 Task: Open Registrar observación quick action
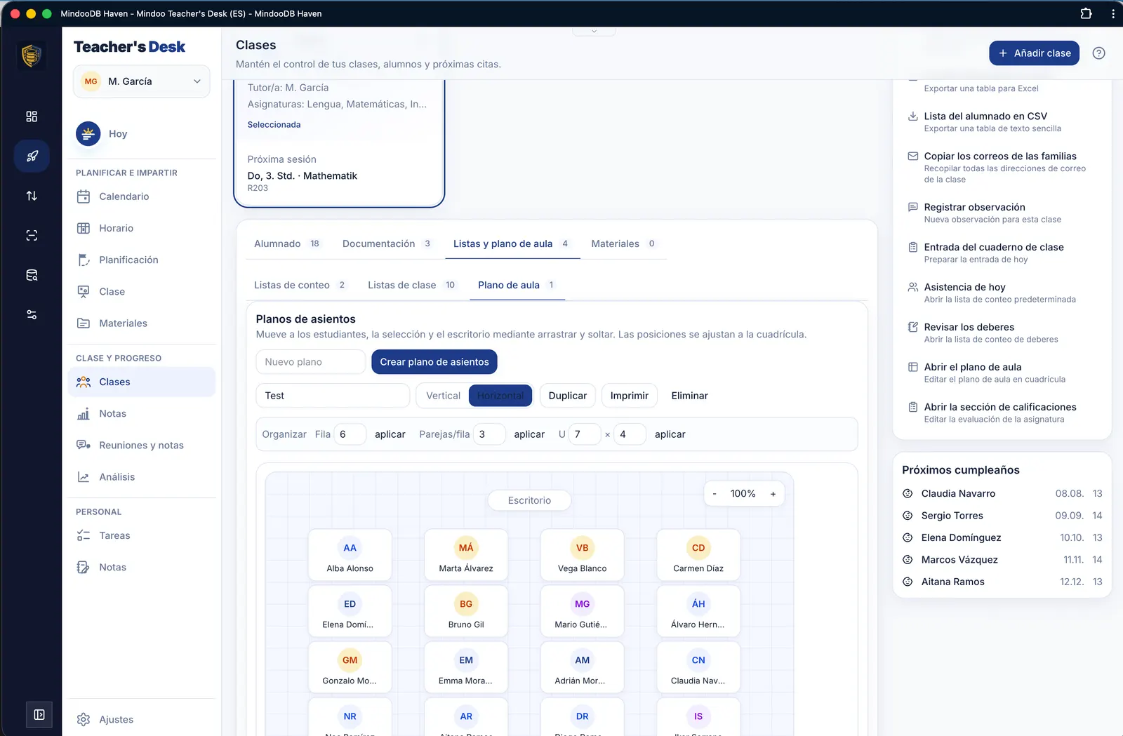pos(1002,213)
